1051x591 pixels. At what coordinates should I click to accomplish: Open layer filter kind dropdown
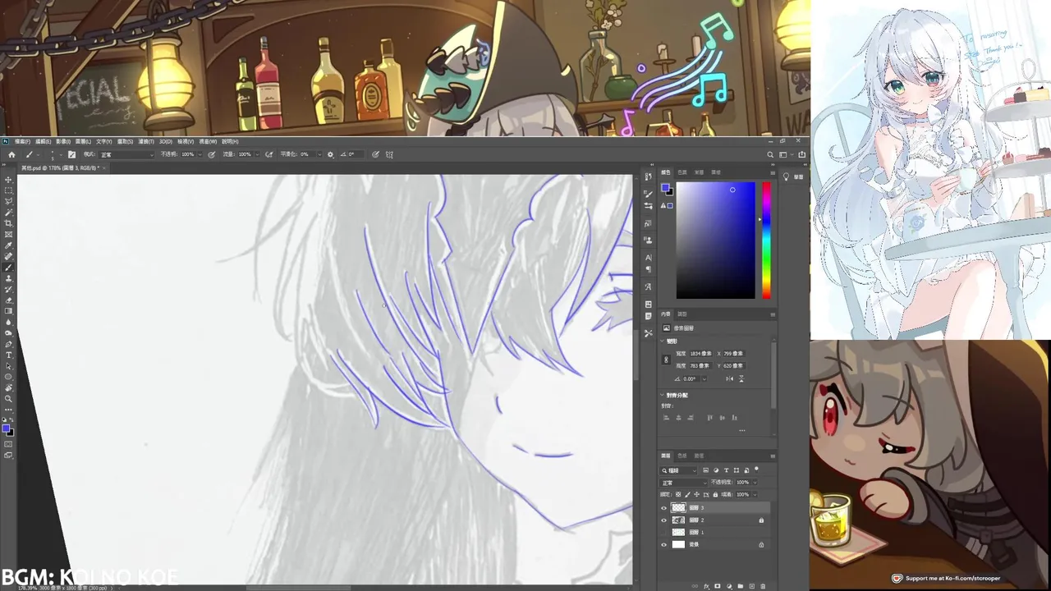click(x=678, y=470)
